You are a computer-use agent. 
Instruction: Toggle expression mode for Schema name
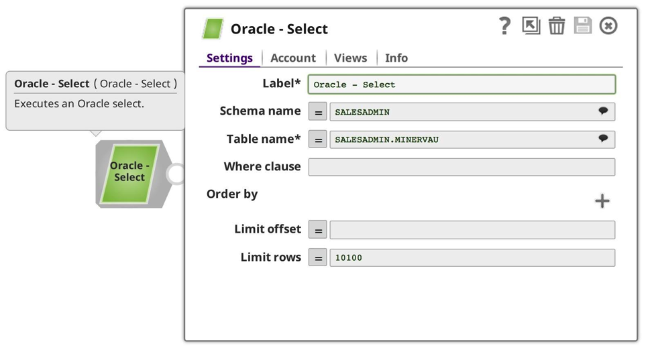pyautogui.click(x=318, y=112)
